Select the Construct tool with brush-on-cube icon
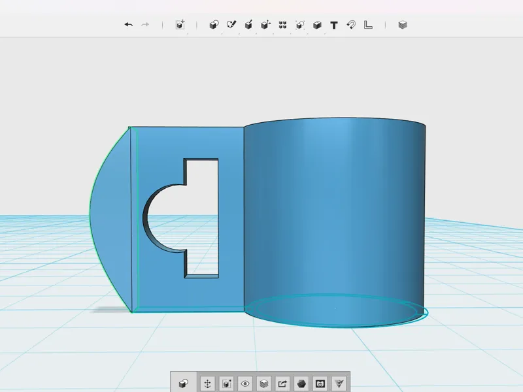Viewport: 523px width, 392px height. (x=248, y=25)
